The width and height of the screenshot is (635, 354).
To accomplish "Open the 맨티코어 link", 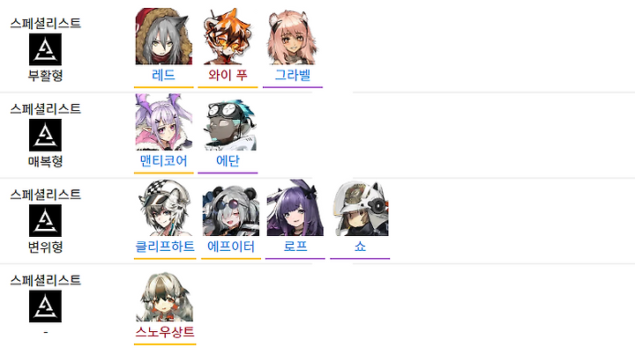I will (164, 160).
